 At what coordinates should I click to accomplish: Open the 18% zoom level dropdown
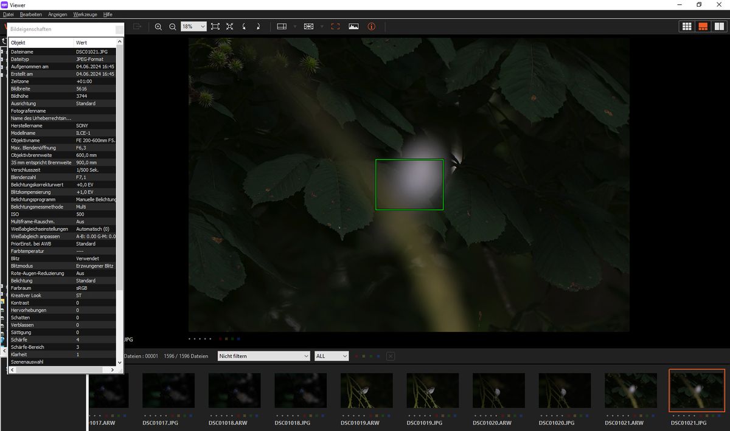point(203,27)
